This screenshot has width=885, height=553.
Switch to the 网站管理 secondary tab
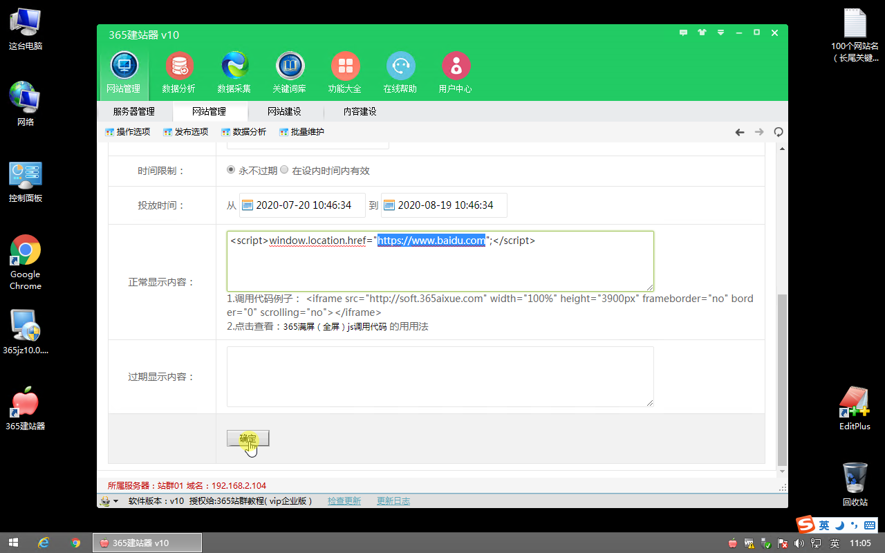tap(209, 111)
